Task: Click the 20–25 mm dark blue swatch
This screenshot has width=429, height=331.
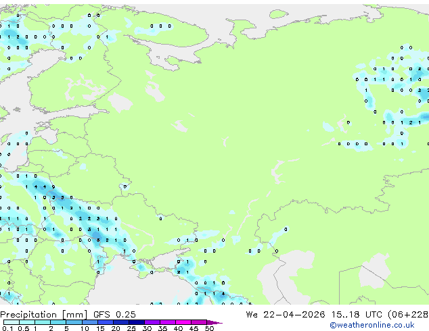Action: [120, 322]
